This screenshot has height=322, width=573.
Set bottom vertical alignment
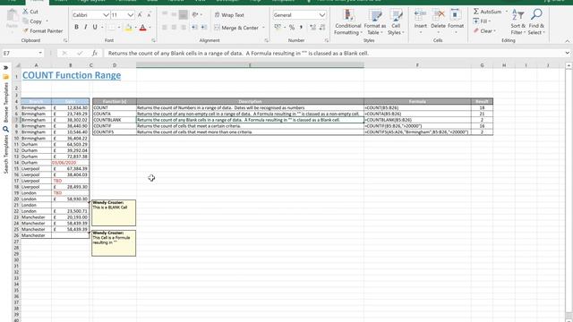[x=184, y=14]
